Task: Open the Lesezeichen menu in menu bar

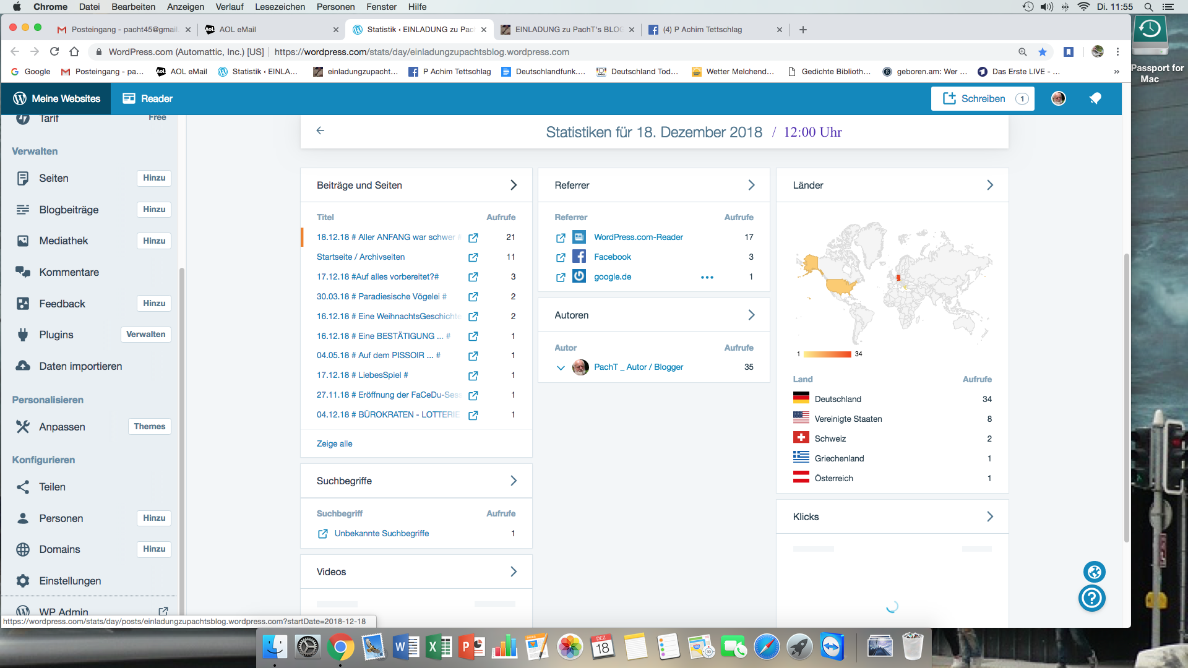Action: [x=280, y=7]
